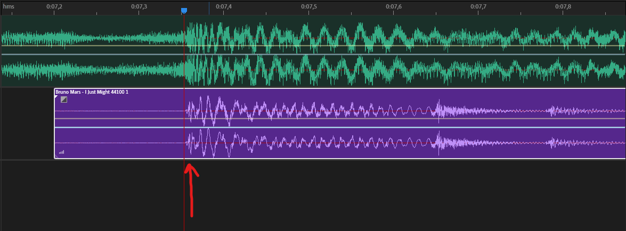The image size is (626, 231).
Task: Click the blue playhead marker on ruler
Action: [184, 11]
